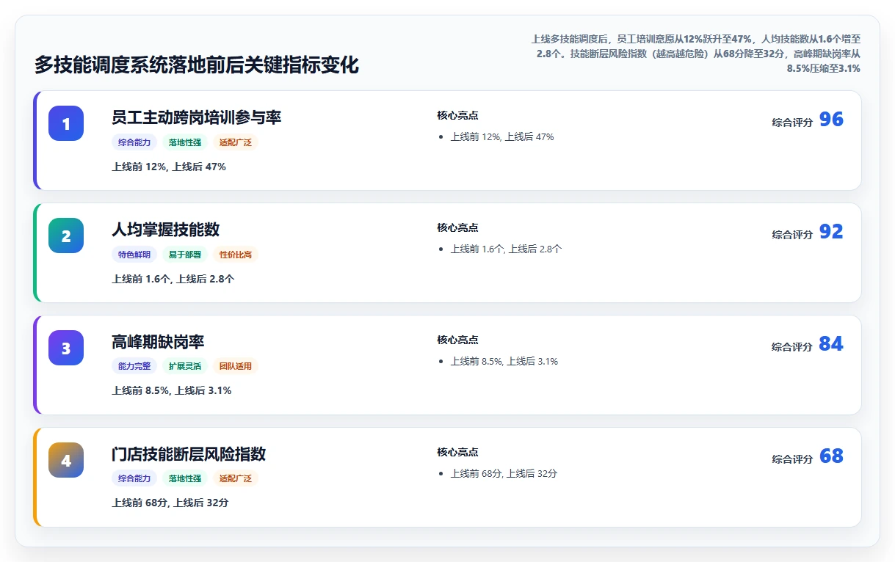The image size is (895, 562).
Task: Click 综合评分 label beside score 68
Action: click(x=792, y=459)
